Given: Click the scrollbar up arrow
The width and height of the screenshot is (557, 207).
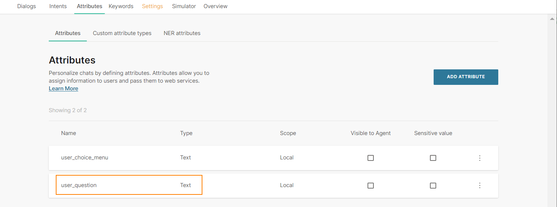Looking at the screenshot, I should click(552, 18).
